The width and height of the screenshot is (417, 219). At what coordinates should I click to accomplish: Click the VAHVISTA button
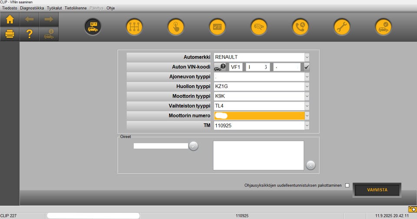coord(377,190)
